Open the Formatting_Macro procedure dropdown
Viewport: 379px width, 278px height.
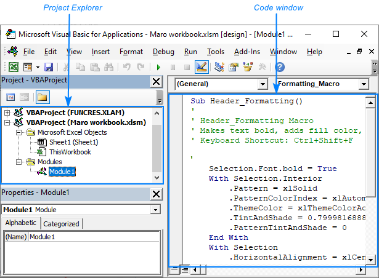[364, 84]
